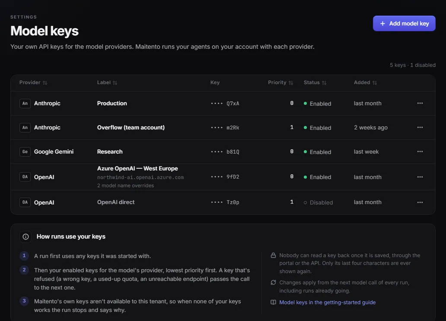
Task: Open actions menu for OpenAI direct key
Action: [420, 202]
